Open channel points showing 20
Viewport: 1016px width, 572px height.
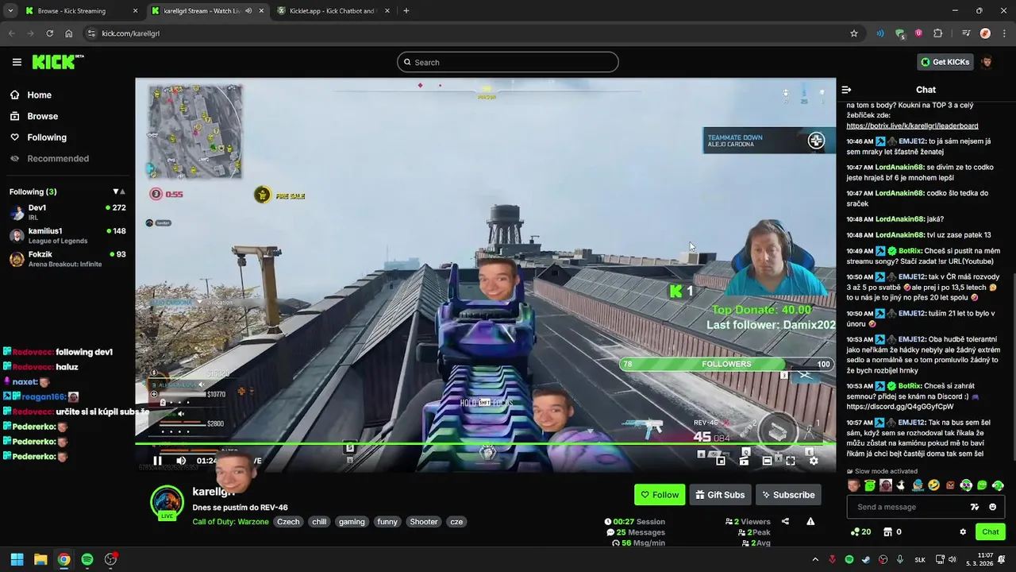coord(860,531)
